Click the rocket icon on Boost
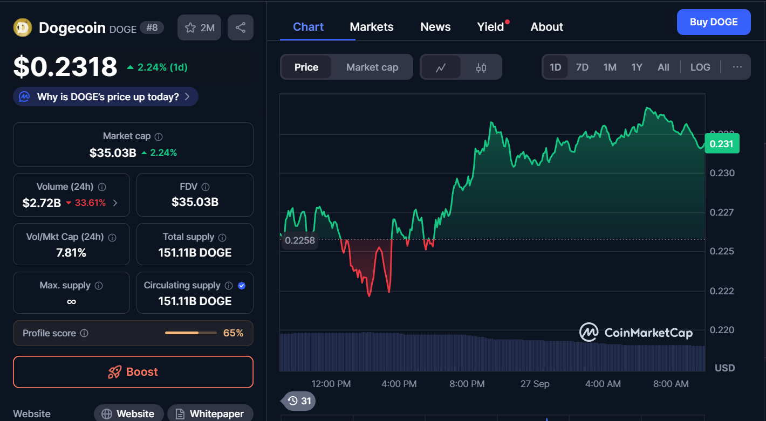 (114, 372)
